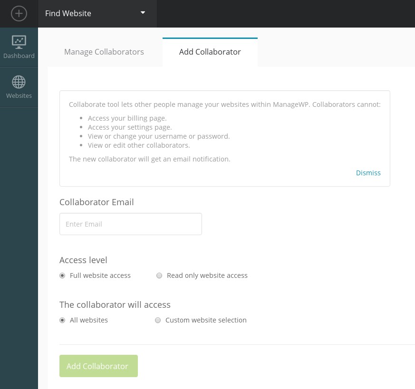Select the Add Collaborator tab
The height and width of the screenshot is (389, 415).
[210, 52]
